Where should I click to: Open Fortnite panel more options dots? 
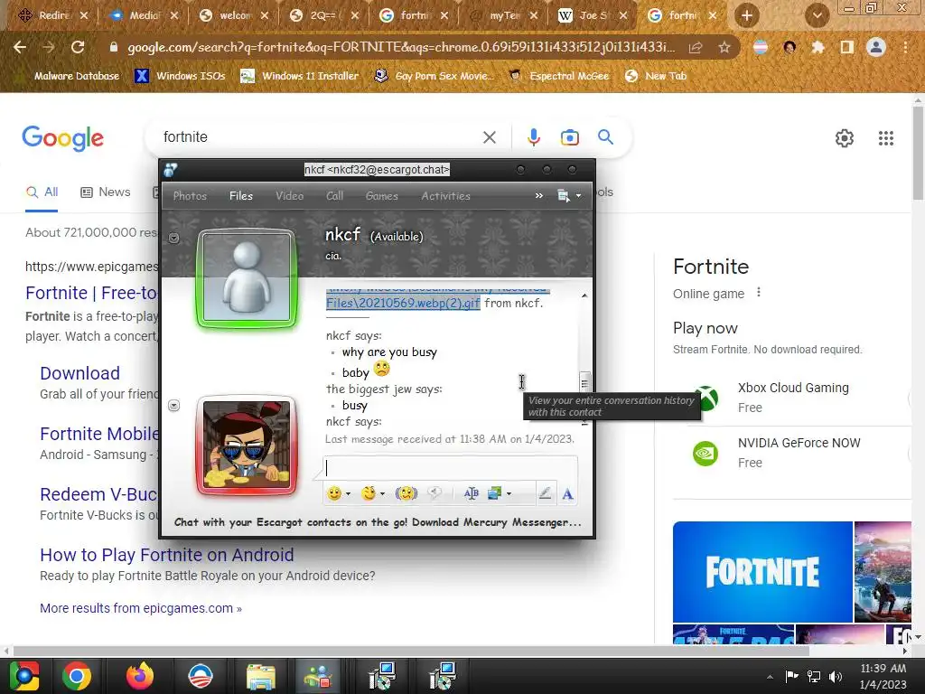click(759, 292)
